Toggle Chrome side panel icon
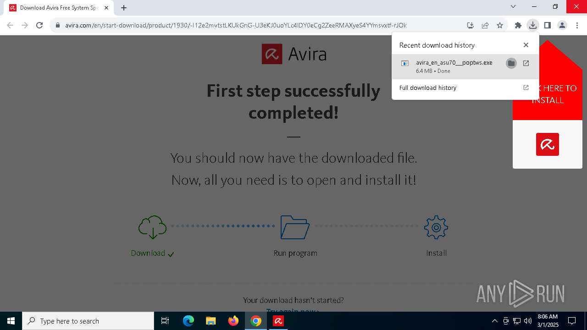 (547, 25)
